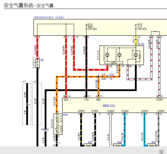This screenshot has height=154, width=167.
Task: Click the IF12 仪表 10A fuse symbol
Action: click(136, 27)
